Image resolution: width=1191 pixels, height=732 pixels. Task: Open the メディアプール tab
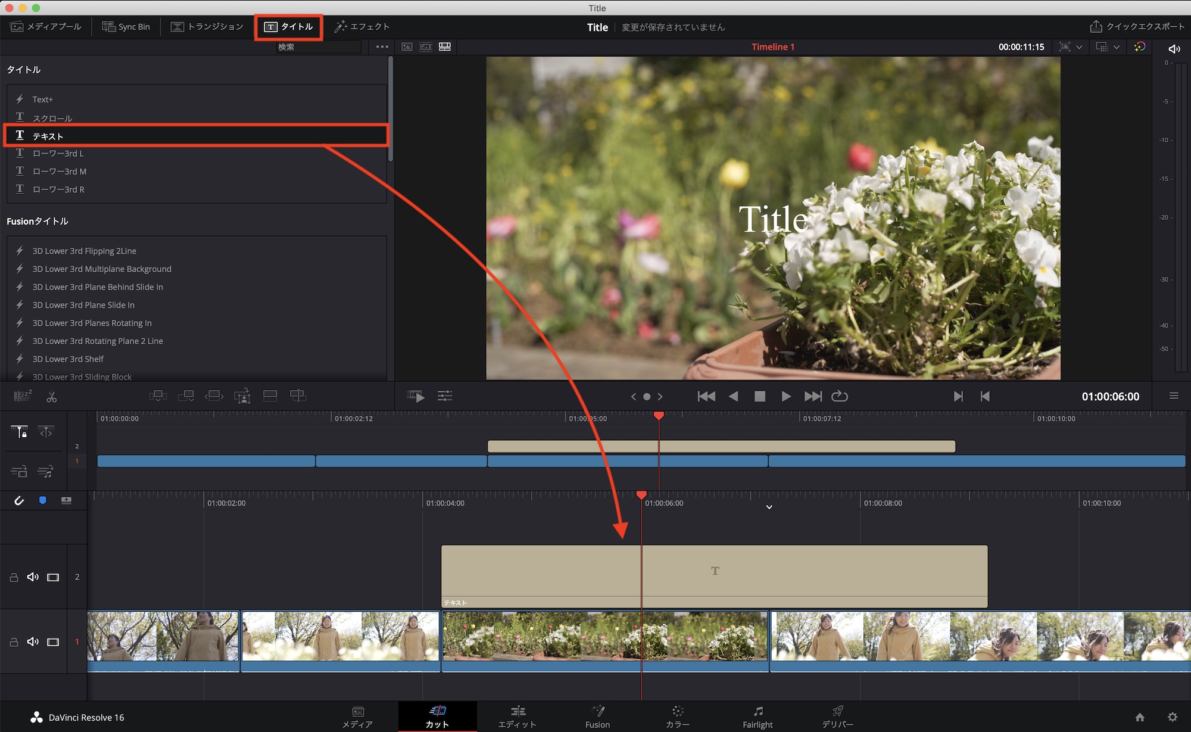coord(46,27)
